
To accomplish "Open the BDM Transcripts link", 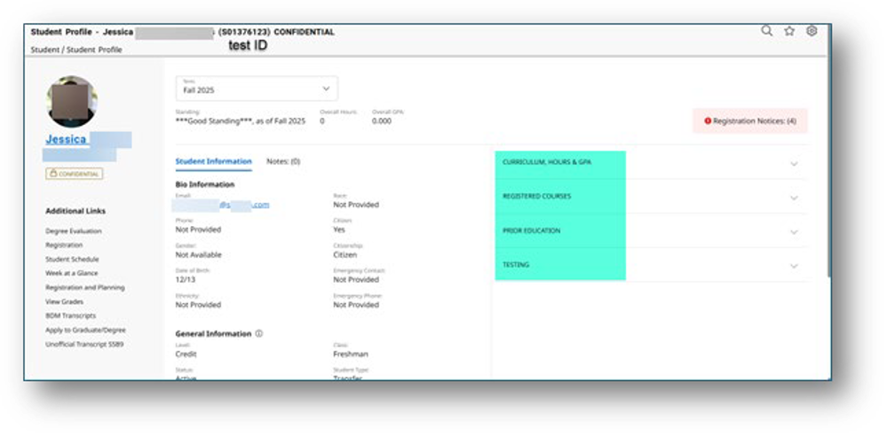I will click(x=71, y=315).
